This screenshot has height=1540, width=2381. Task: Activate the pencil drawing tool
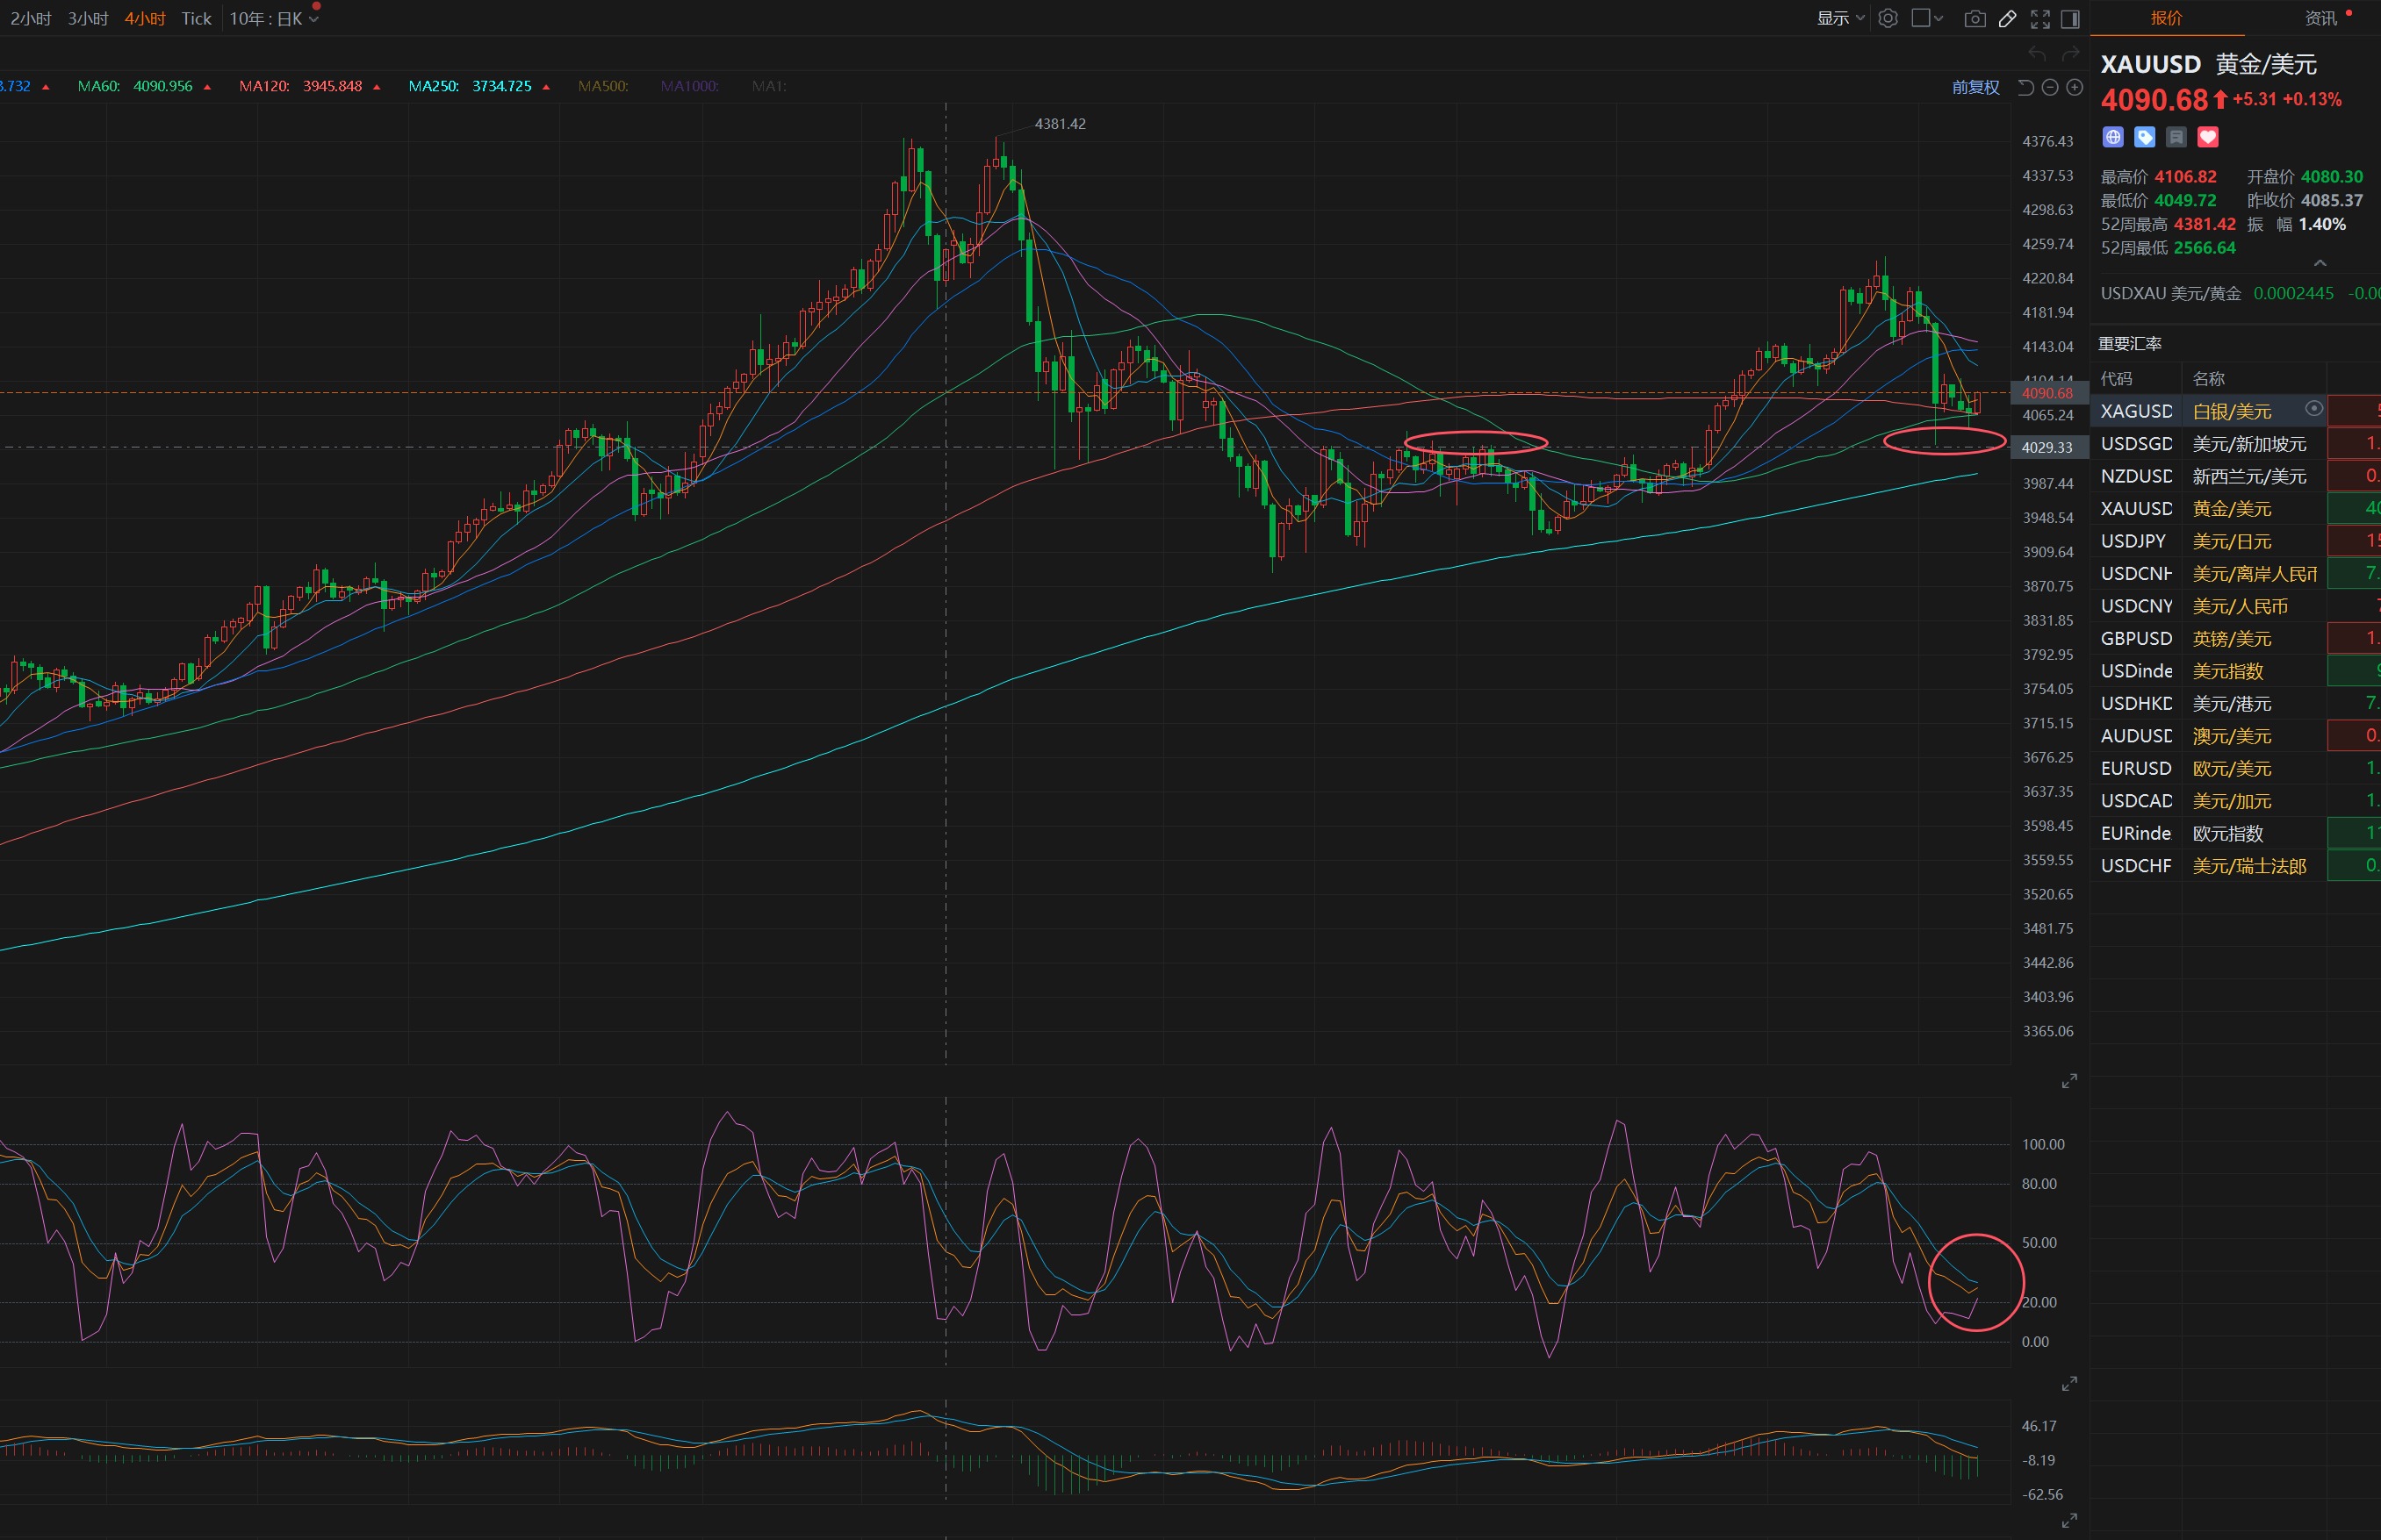[2007, 18]
